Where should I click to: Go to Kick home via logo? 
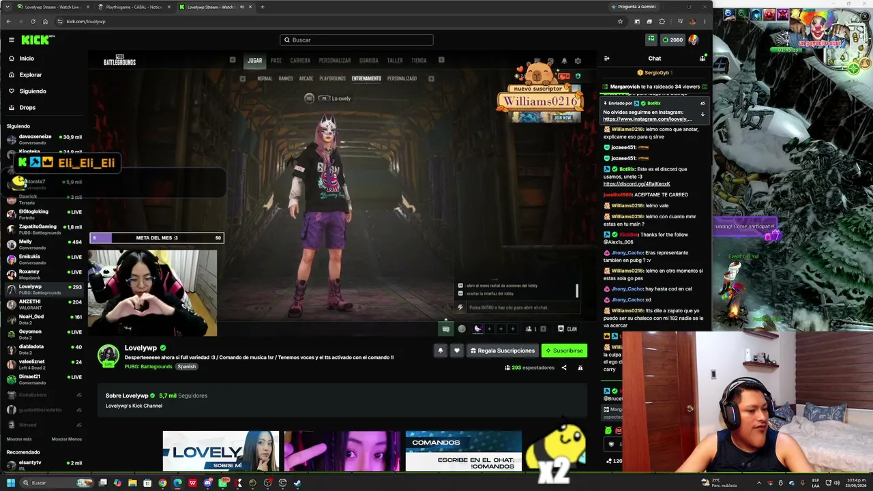[x=37, y=40]
